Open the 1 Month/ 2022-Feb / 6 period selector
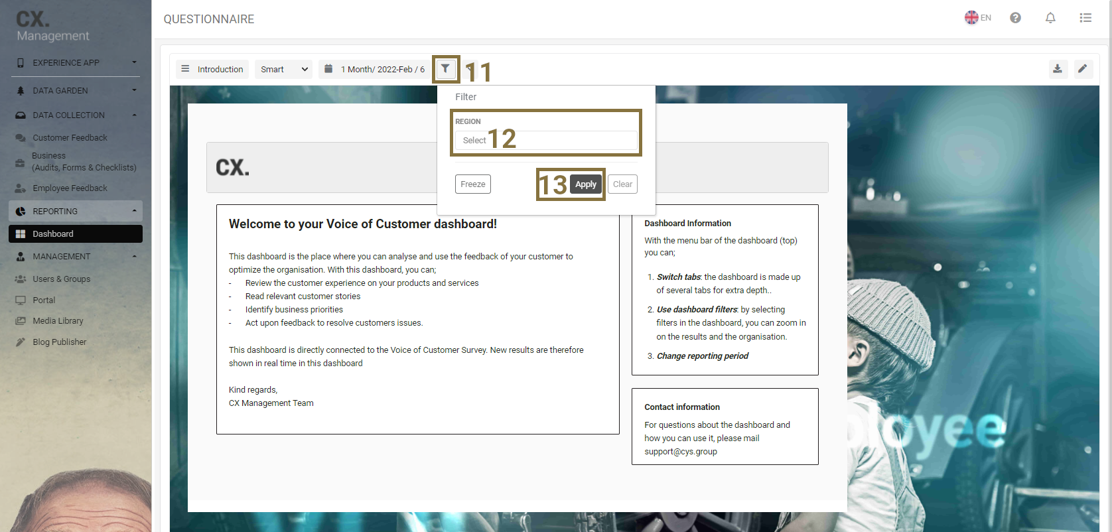The width and height of the screenshot is (1112, 532). click(374, 69)
